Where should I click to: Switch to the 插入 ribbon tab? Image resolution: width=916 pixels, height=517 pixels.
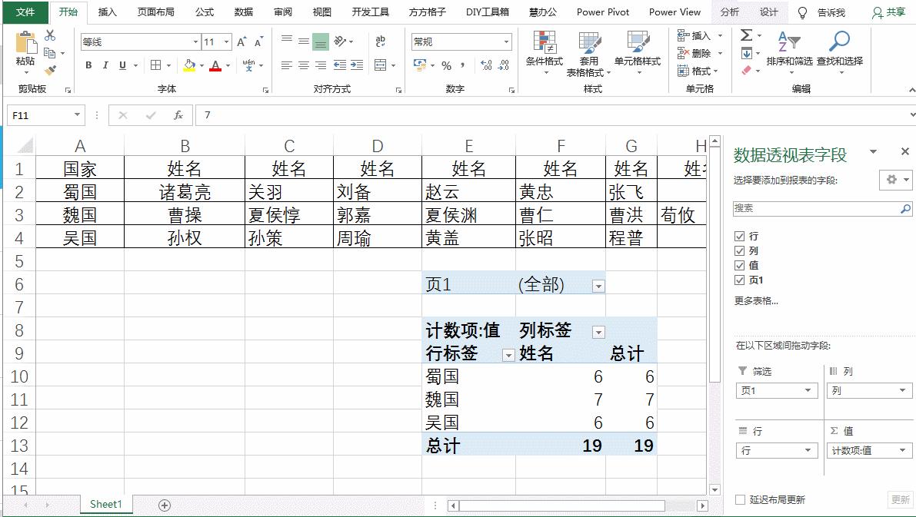coord(106,12)
